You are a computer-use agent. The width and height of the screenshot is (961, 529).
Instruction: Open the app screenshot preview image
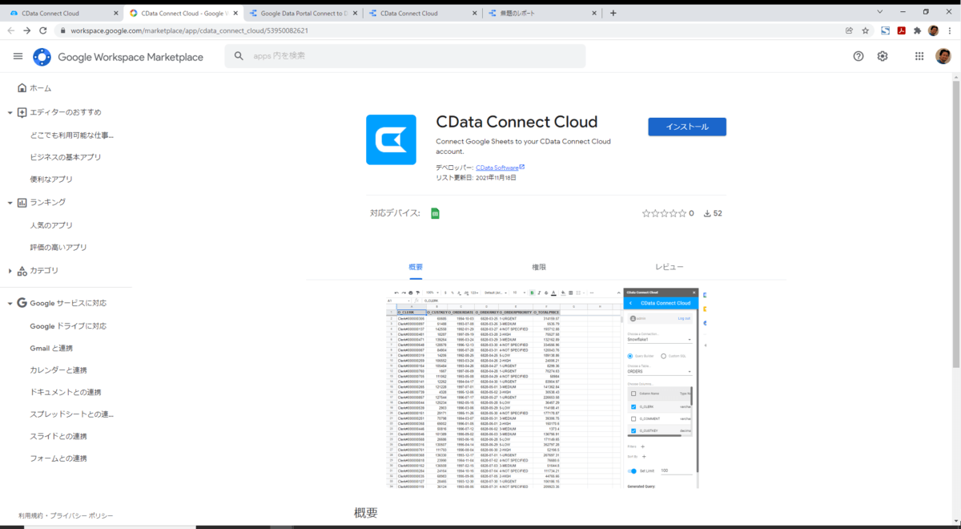click(x=546, y=388)
